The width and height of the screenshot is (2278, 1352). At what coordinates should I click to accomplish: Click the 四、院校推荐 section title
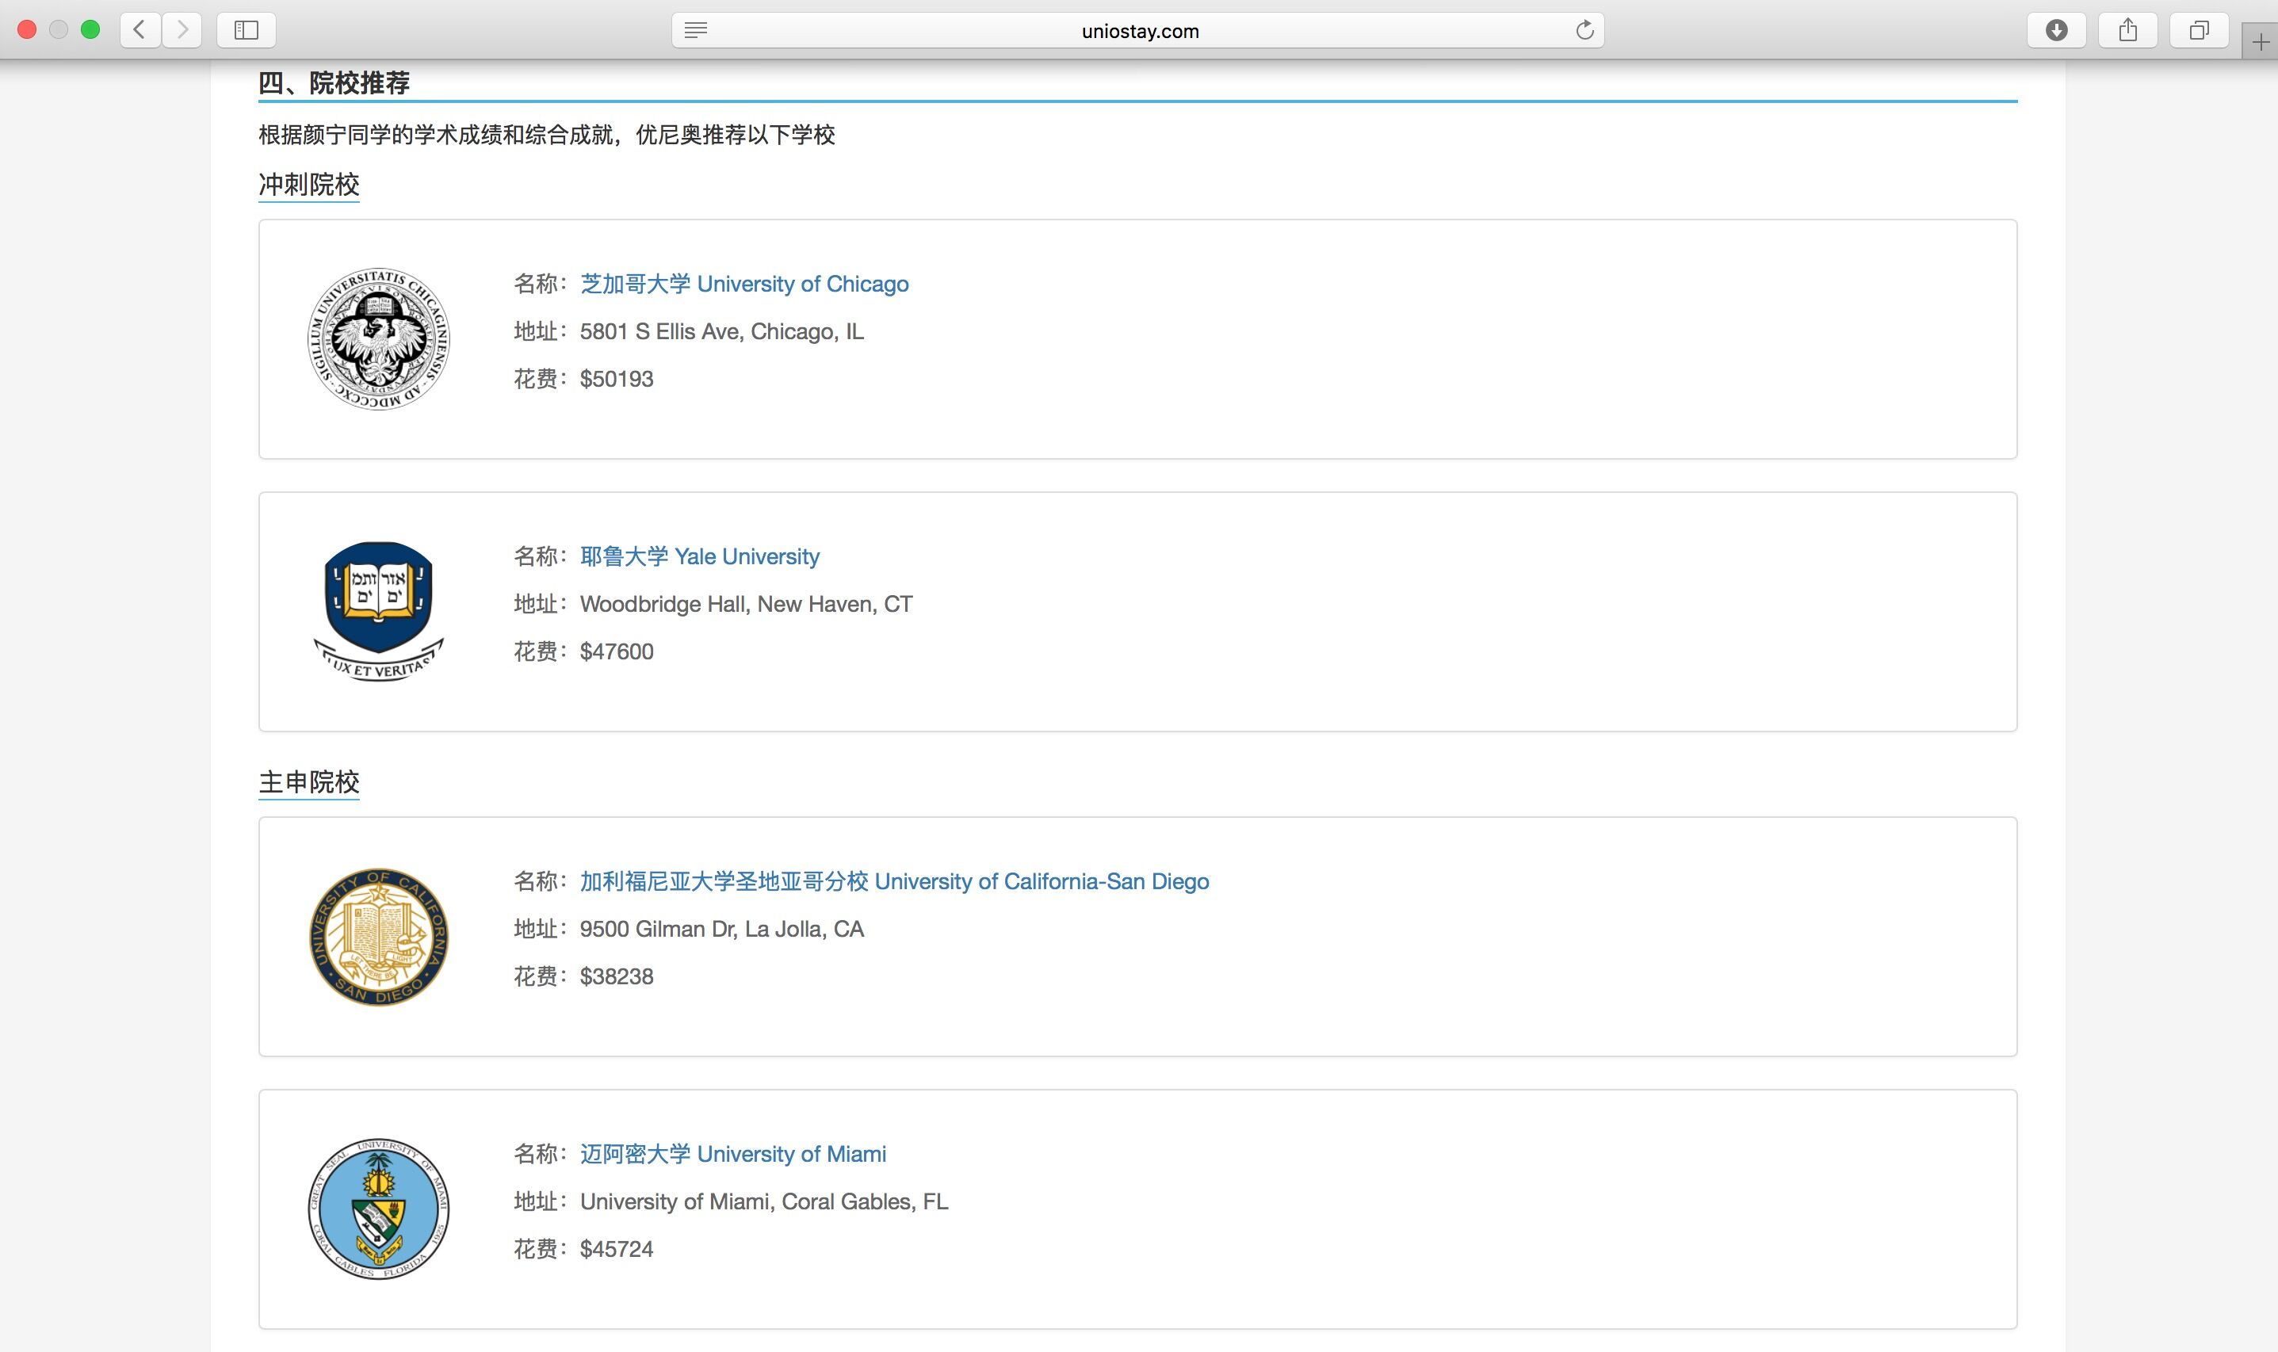point(334,83)
